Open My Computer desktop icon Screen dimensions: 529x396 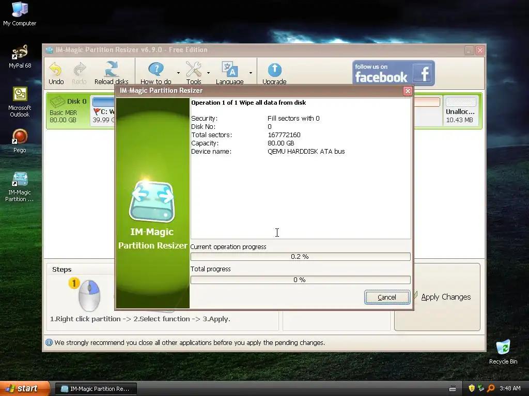[x=20, y=14]
